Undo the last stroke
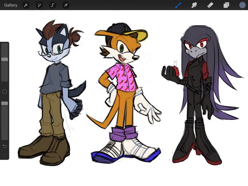The height and width of the screenshot is (186, 248). [5, 146]
